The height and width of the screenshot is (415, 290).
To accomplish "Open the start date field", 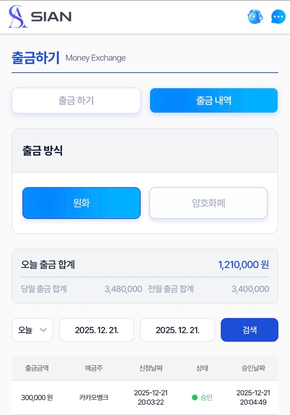I will (x=96, y=330).
